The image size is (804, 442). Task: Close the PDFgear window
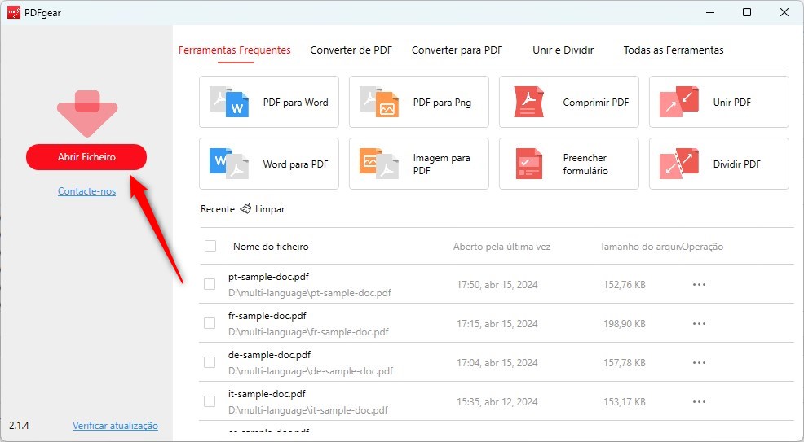(x=784, y=12)
